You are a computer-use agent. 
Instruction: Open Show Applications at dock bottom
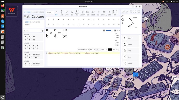(3, 97)
